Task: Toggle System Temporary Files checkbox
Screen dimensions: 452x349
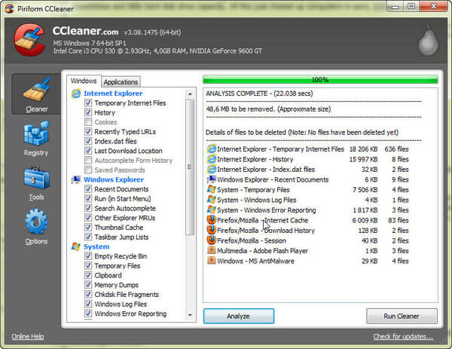Action: click(88, 265)
